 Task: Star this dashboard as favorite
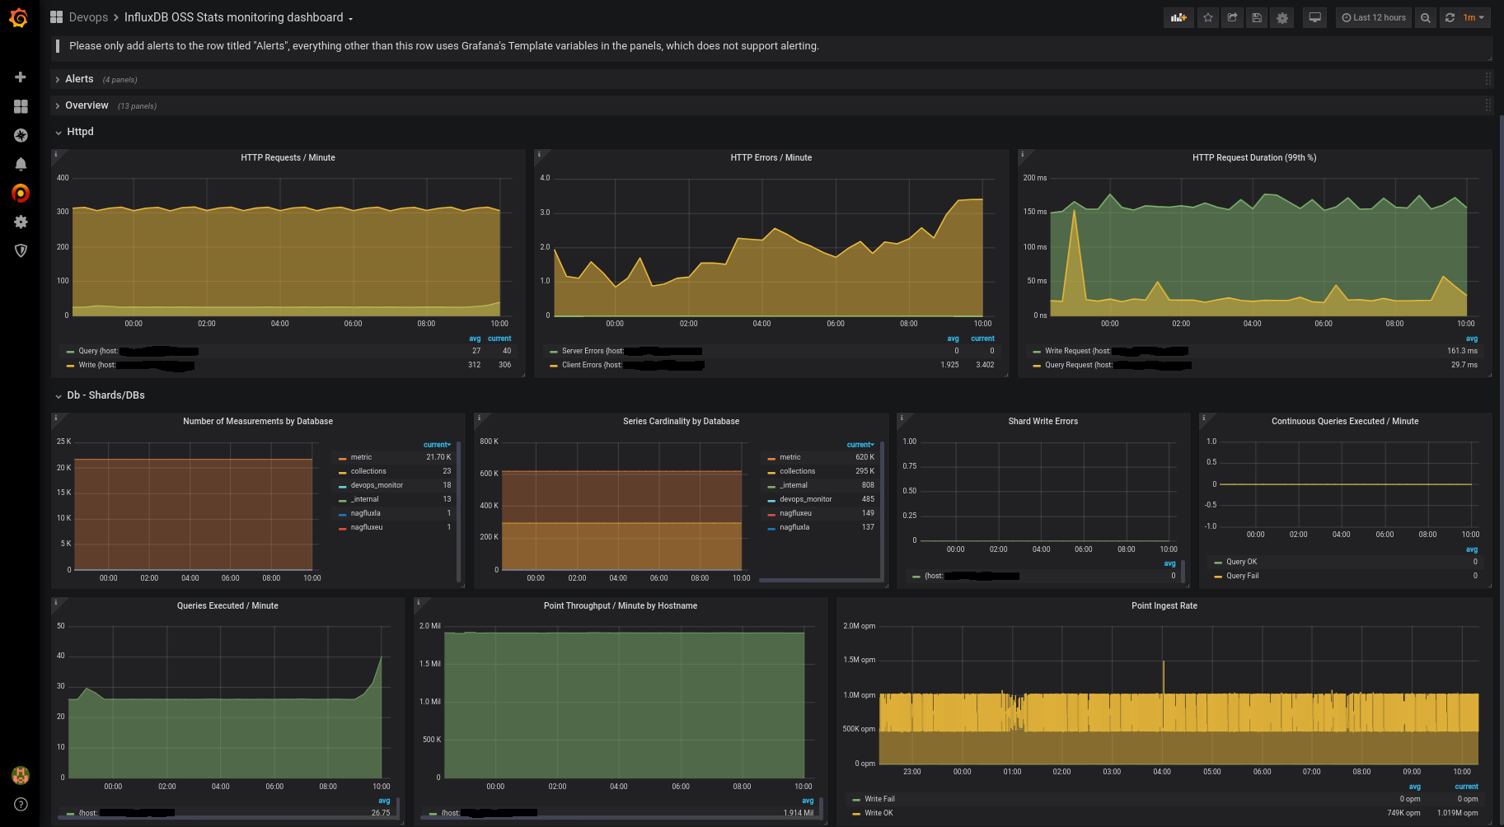click(1207, 17)
